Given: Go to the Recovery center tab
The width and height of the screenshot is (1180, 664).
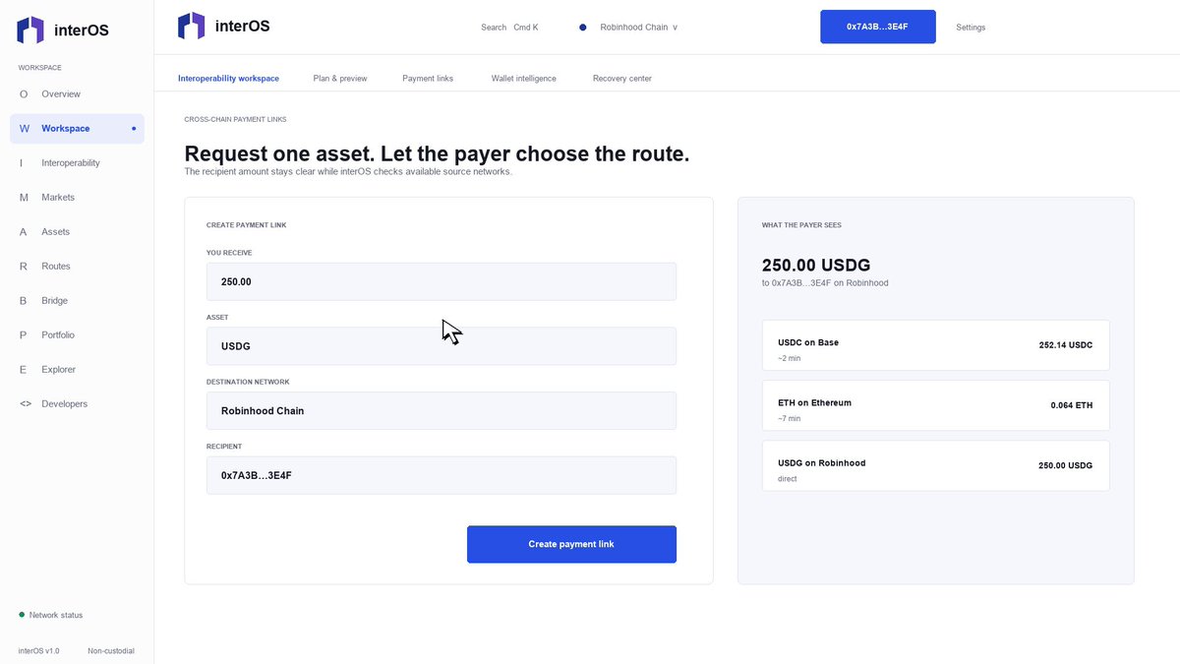Looking at the screenshot, I should click(622, 79).
